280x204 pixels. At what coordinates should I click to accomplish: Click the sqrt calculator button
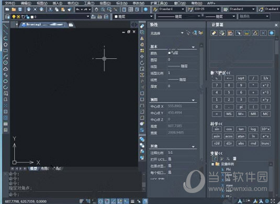241,78
